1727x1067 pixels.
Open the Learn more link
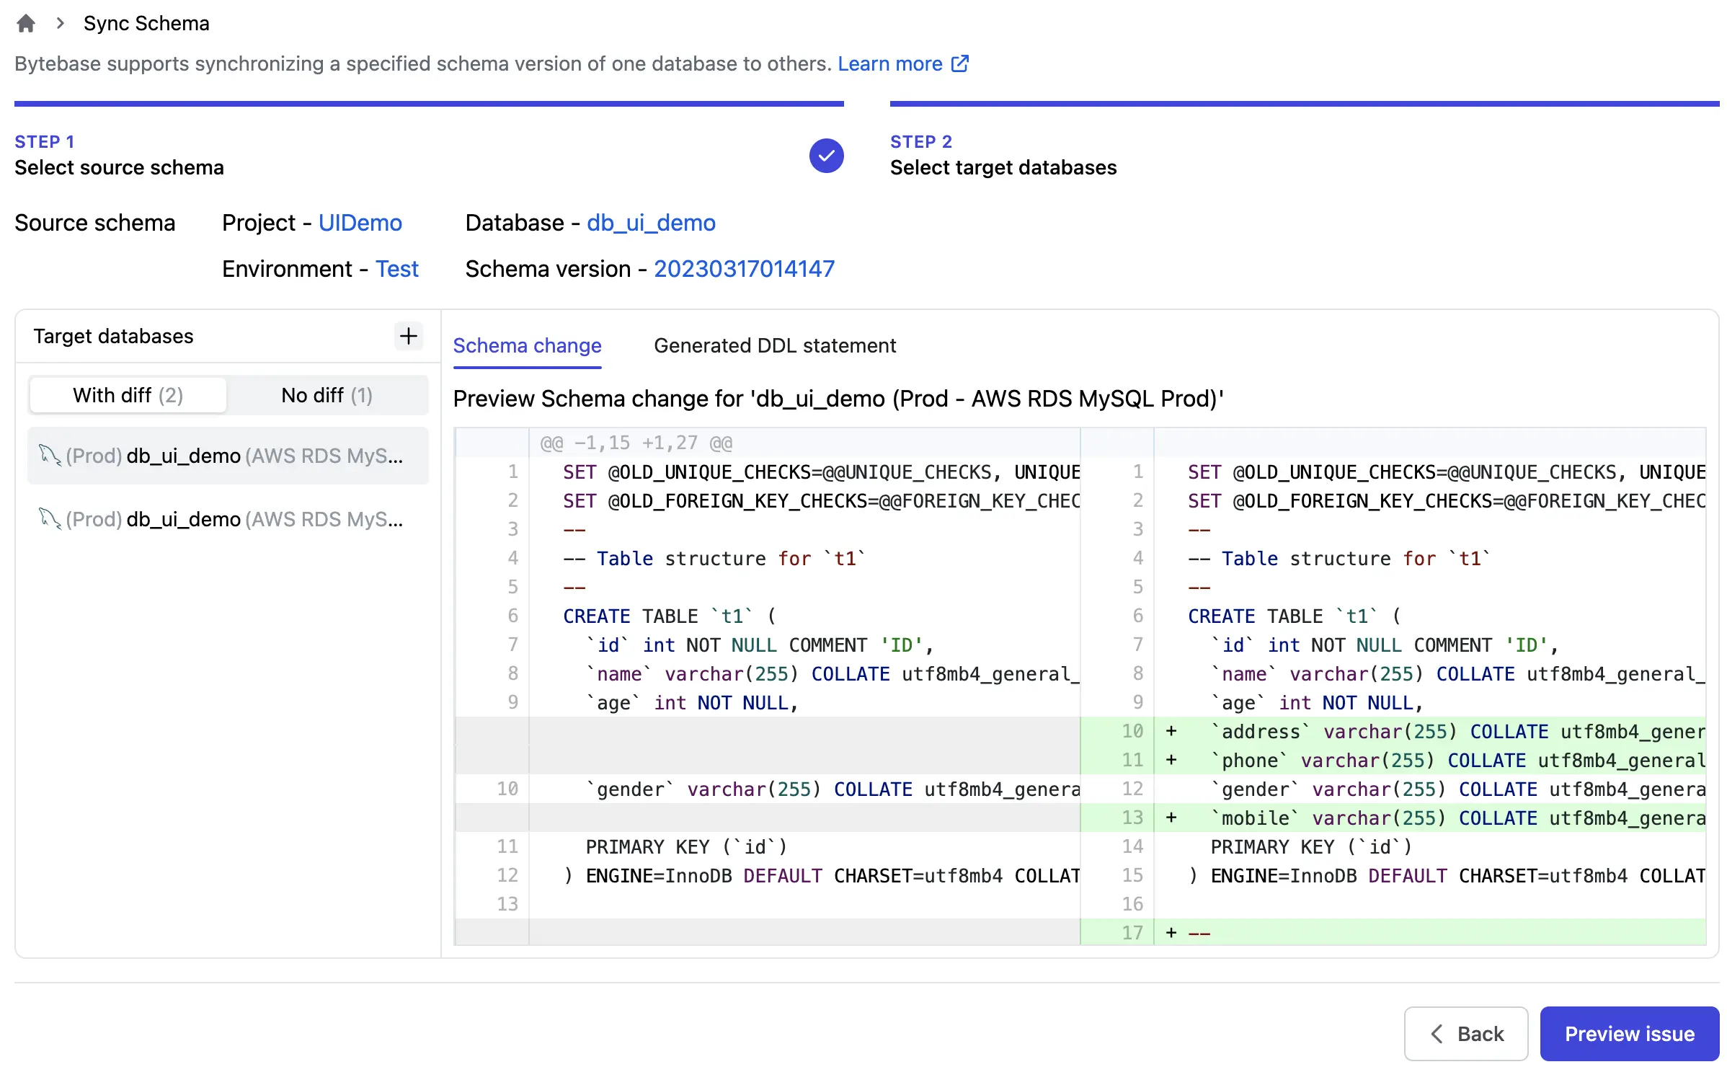pos(892,63)
